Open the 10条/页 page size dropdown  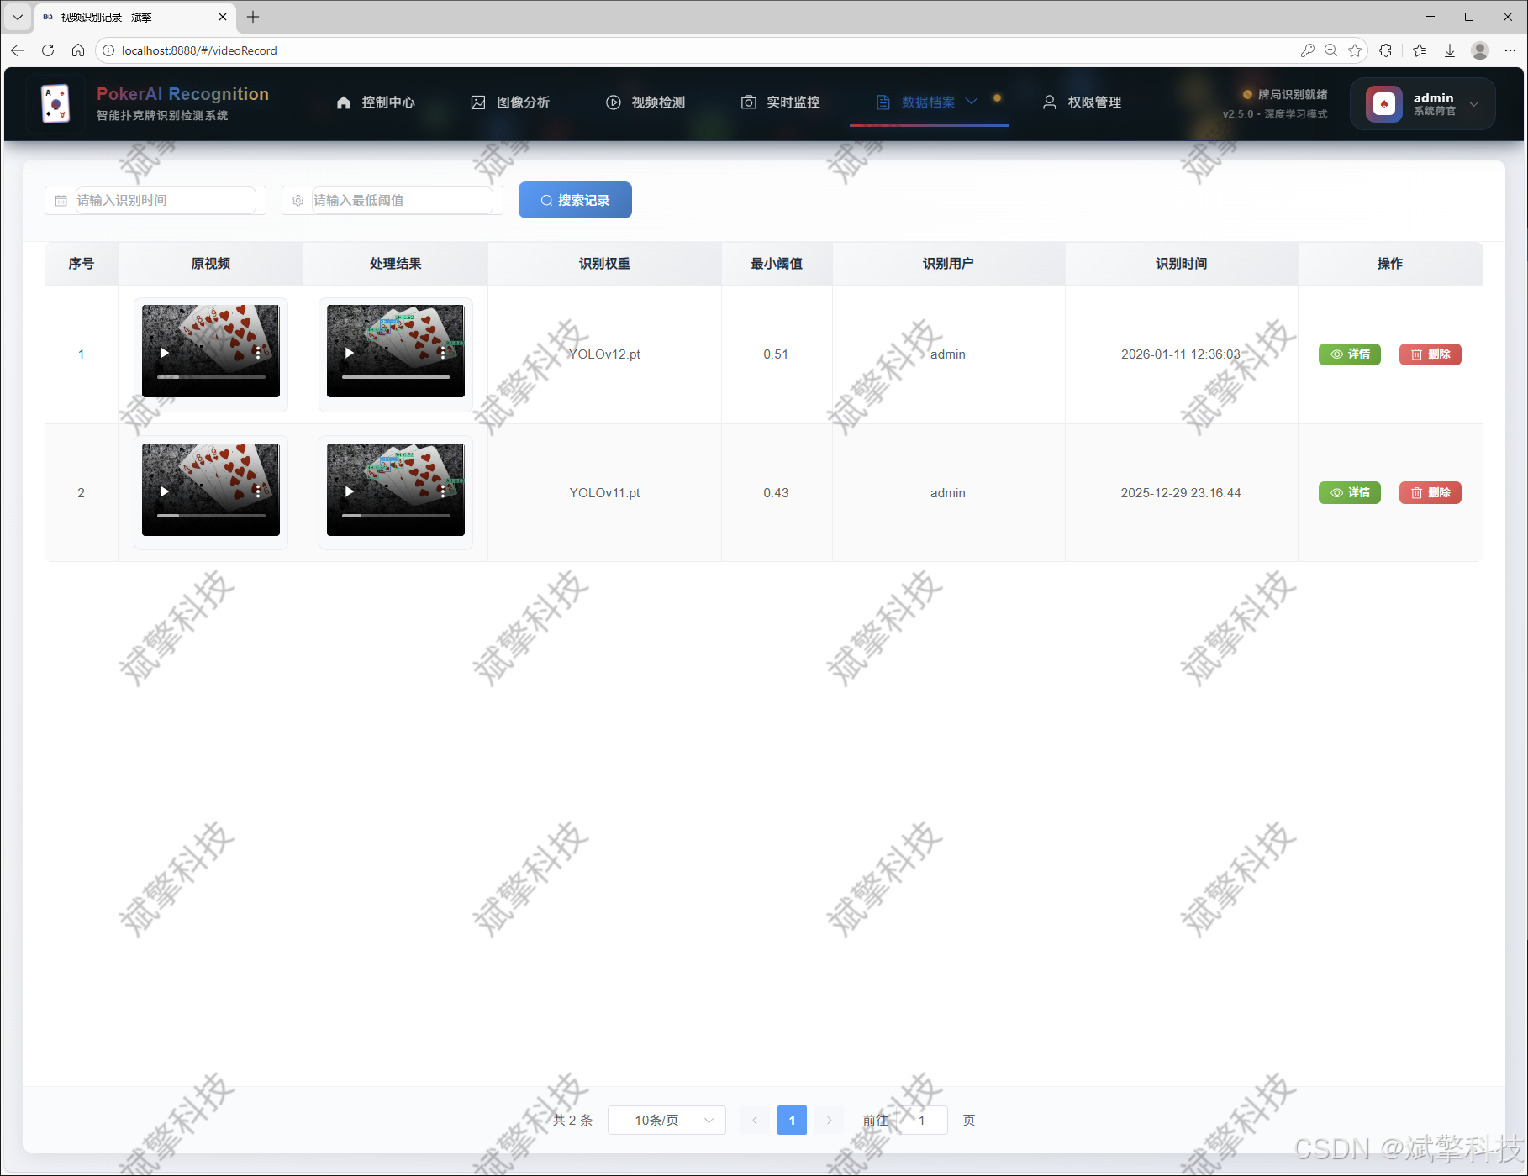667,1121
